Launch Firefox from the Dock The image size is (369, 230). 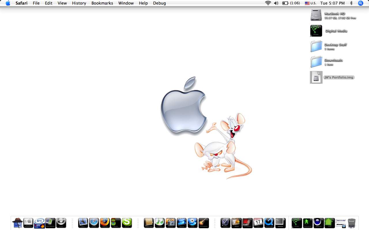point(105,223)
